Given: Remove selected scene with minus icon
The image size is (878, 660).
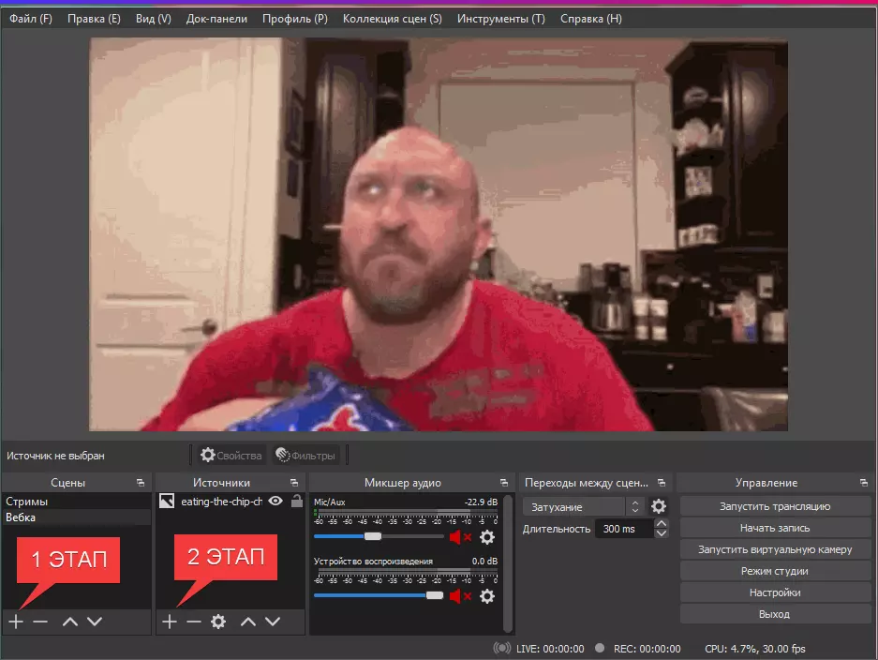Looking at the screenshot, I should (40, 622).
